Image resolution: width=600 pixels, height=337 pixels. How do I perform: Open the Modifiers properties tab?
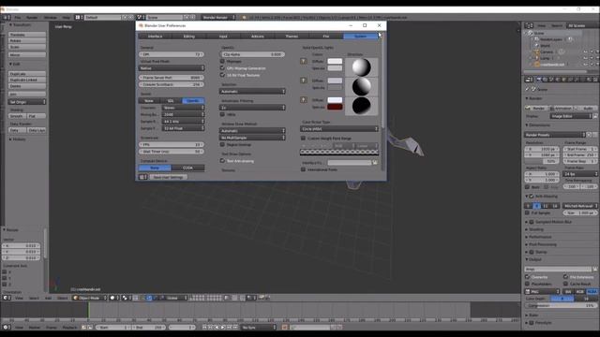coord(577,80)
